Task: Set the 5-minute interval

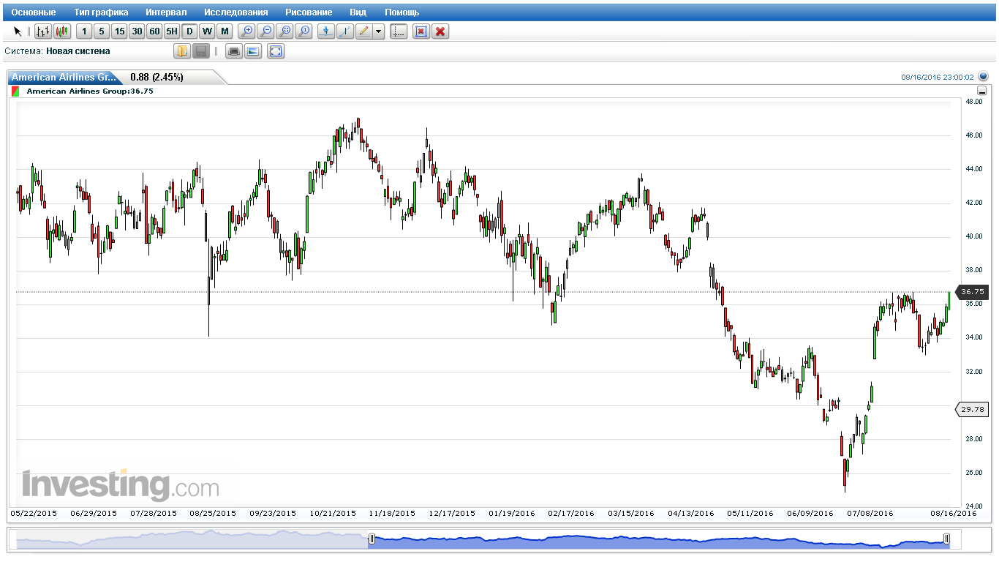Action: (x=102, y=31)
